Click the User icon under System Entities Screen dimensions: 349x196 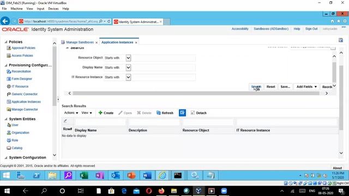9,125
